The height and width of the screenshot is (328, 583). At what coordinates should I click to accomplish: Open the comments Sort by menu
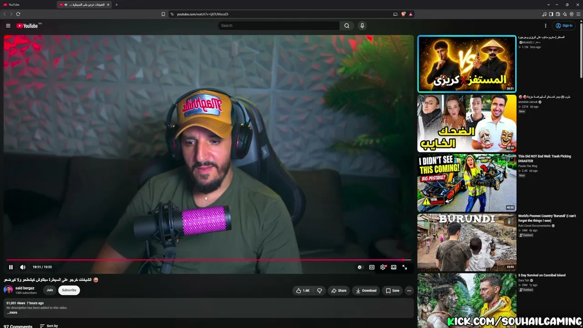[x=49, y=326]
